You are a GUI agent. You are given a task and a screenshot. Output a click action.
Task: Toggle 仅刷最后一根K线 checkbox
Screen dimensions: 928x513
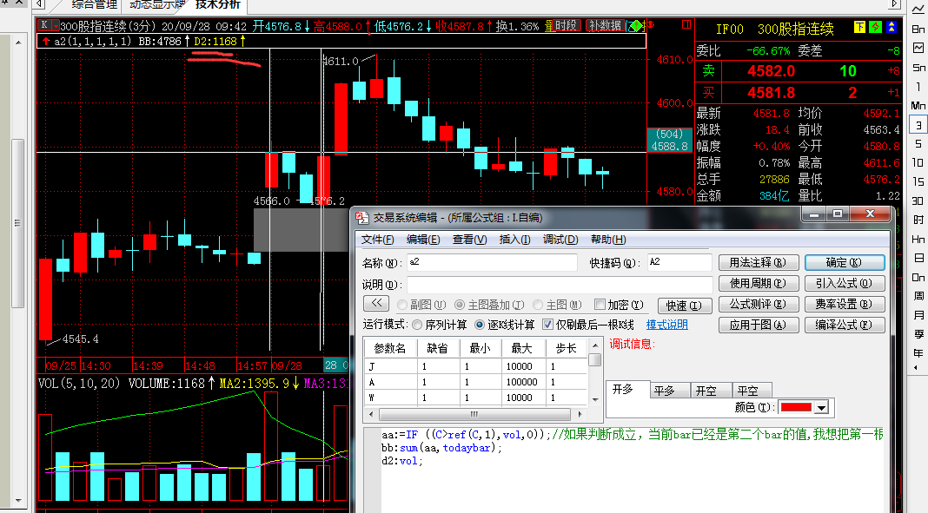click(547, 325)
